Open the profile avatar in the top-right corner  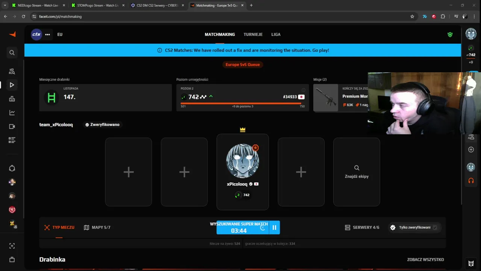click(471, 33)
